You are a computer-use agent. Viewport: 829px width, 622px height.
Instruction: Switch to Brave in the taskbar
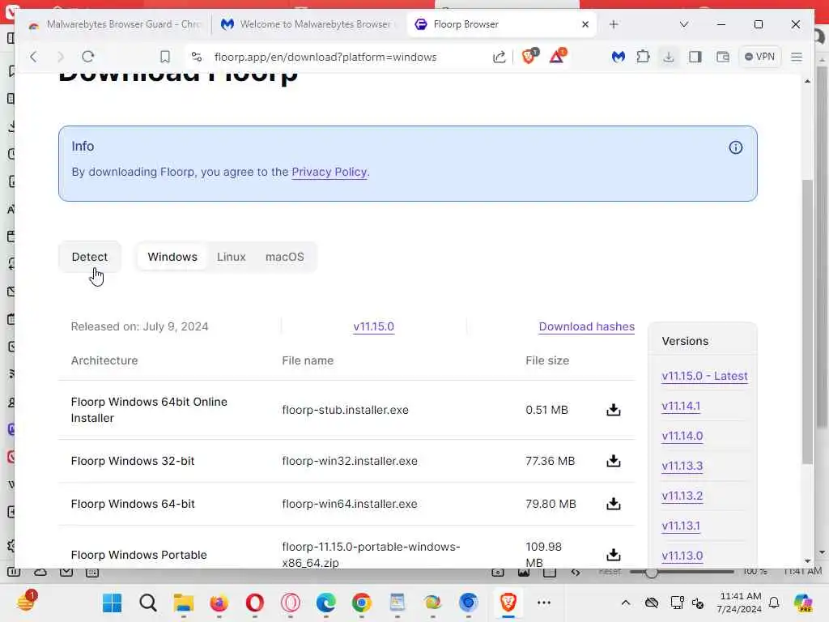coord(508,603)
